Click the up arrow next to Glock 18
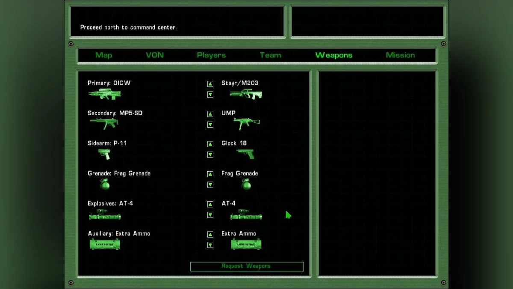 click(x=210, y=144)
